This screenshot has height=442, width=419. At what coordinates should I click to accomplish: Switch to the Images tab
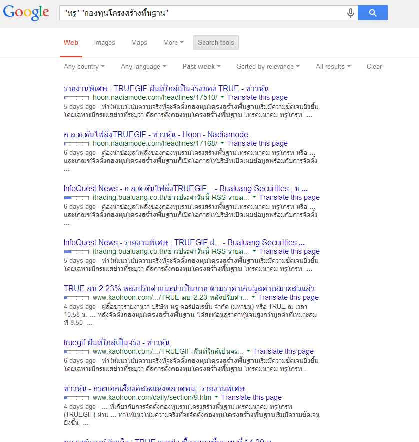[104, 42]
